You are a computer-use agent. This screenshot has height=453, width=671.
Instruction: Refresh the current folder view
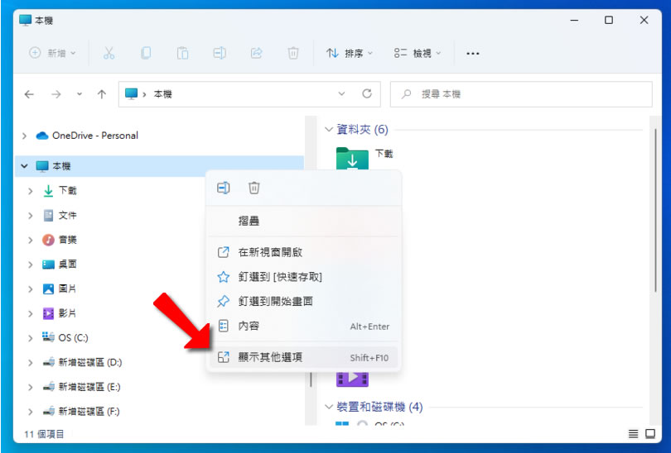(367, 94)
